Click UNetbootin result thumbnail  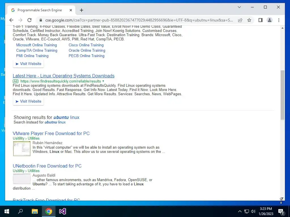click(x=22, y=179)
